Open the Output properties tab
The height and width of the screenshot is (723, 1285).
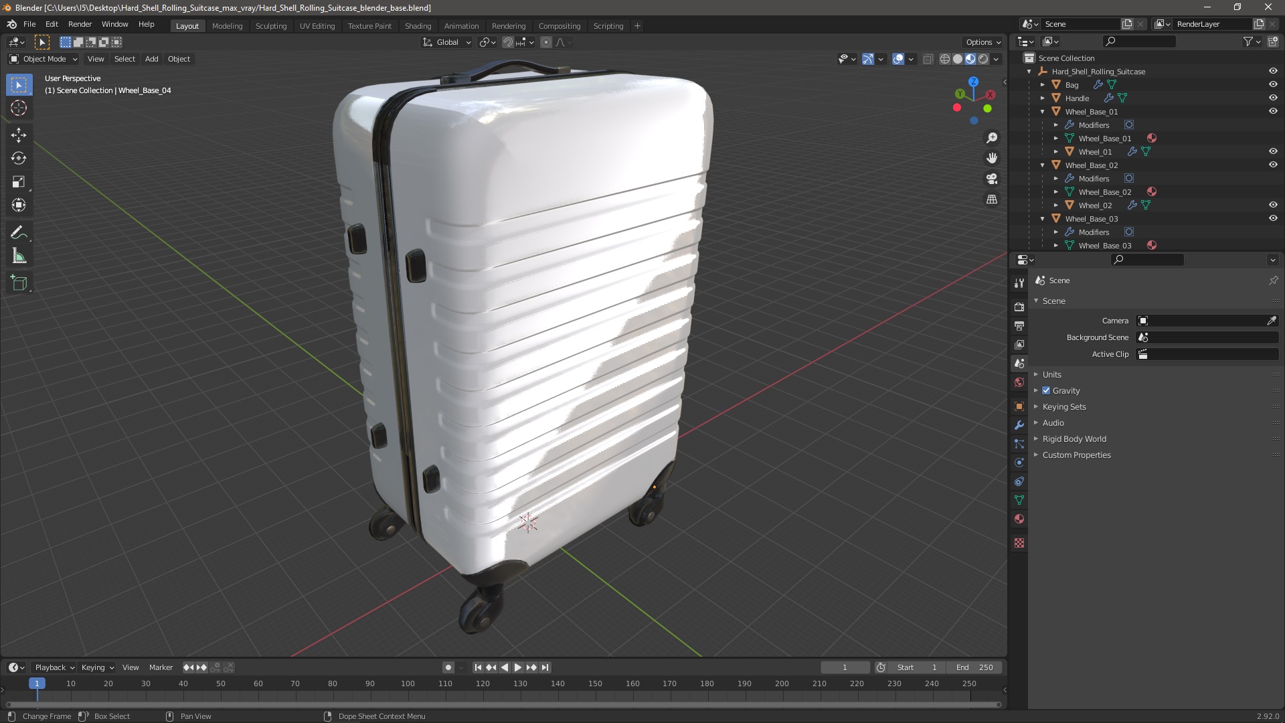pos(1019,326)
